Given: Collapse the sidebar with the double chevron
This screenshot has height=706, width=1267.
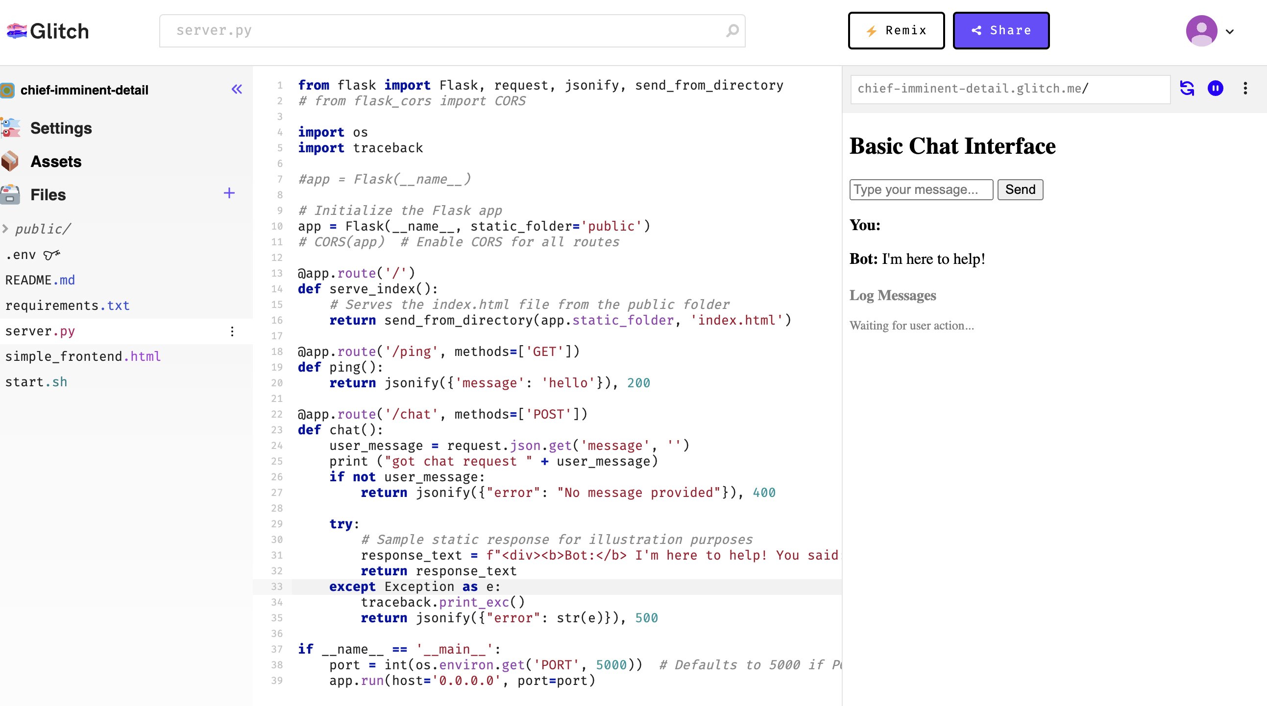Looking at the screenshot, I should [237, 90].
